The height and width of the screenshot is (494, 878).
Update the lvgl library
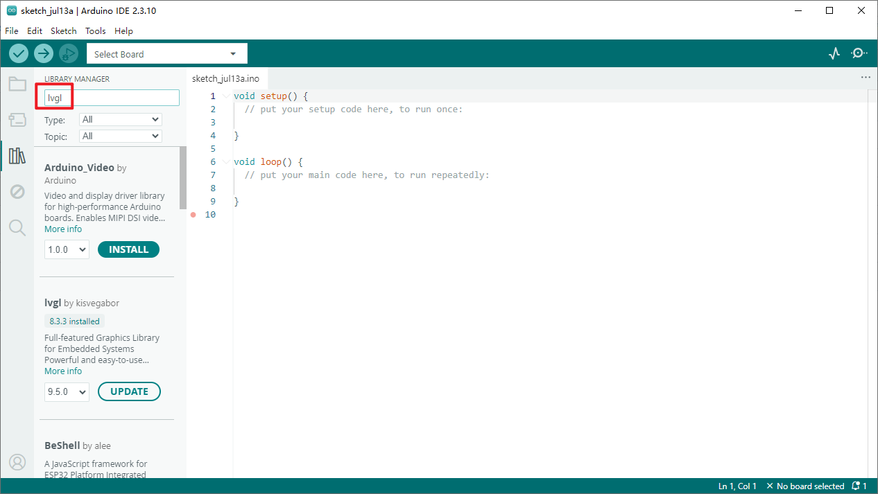(129, 391)
